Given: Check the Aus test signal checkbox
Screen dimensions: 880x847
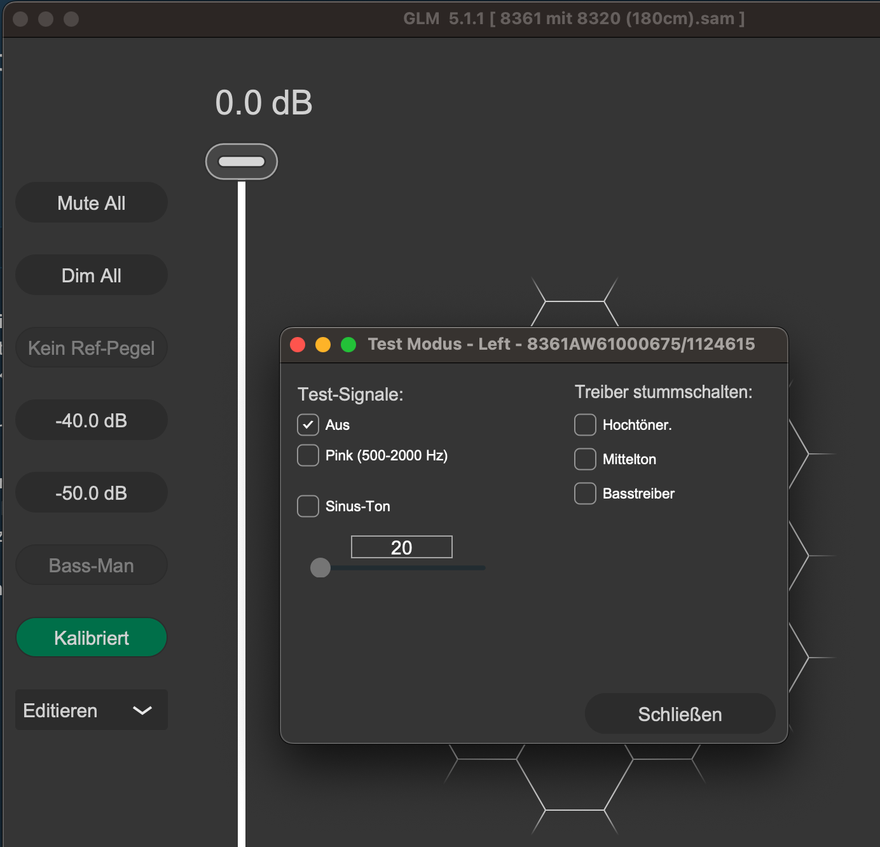Looking at the screenshot, I should 308,425.
